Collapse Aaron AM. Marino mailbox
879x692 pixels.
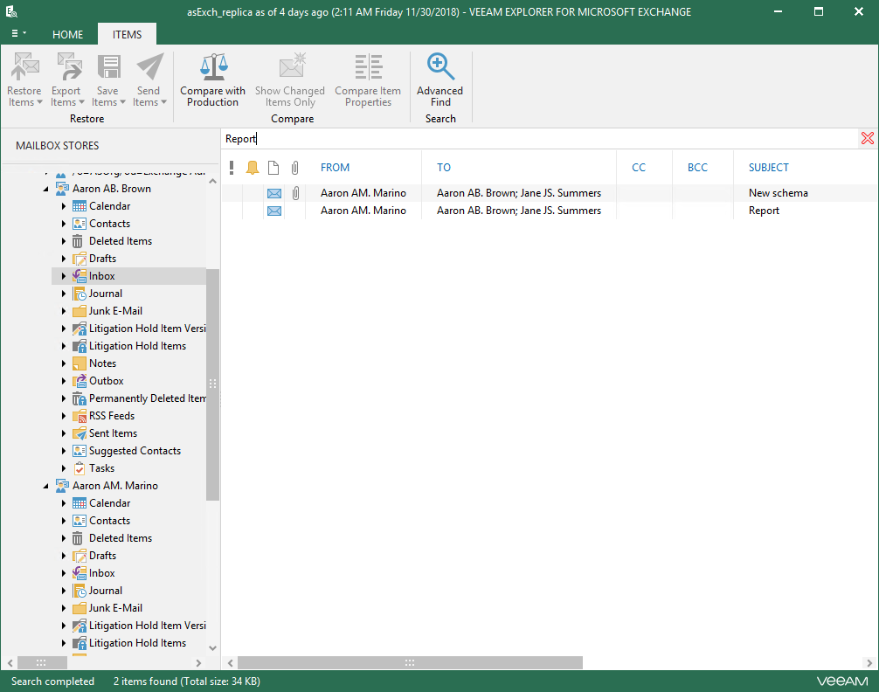(46, 486)
